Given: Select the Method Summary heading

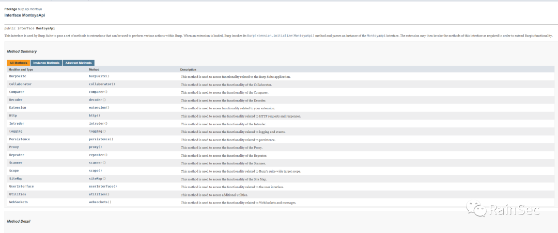Looking at the screenshot, I should [x=22, y=52].
